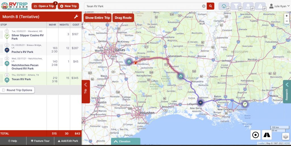Grab drag handle for Poche's RV Park stop
The image size is (291, 146).
(x=1, y=48)
